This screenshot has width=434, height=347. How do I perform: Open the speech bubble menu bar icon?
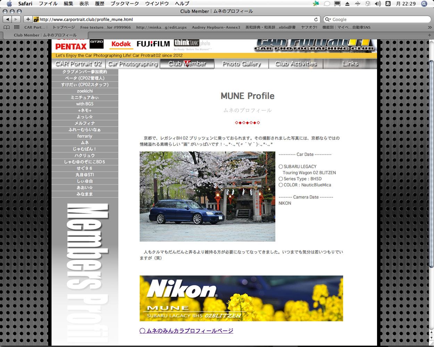(x=327, y=3)
